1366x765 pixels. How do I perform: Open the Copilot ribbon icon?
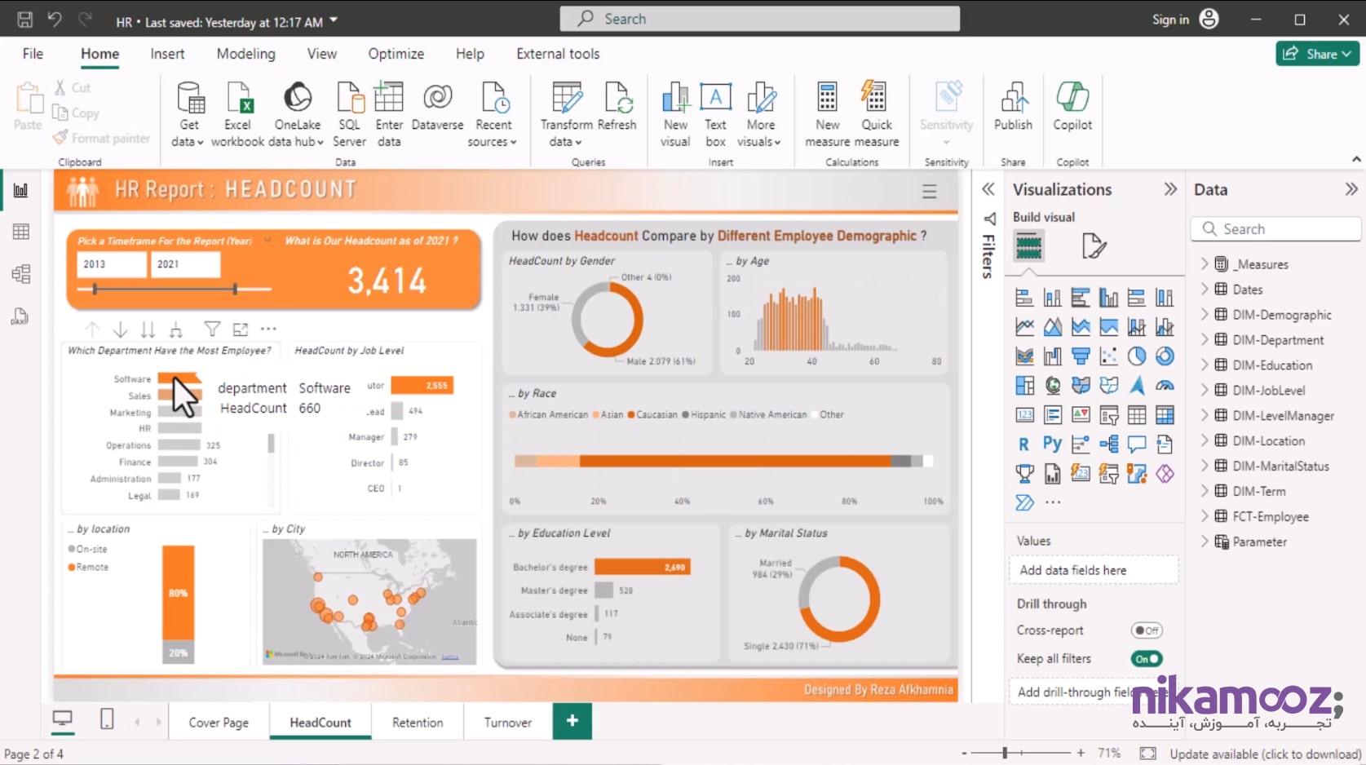coord(1072,99)
